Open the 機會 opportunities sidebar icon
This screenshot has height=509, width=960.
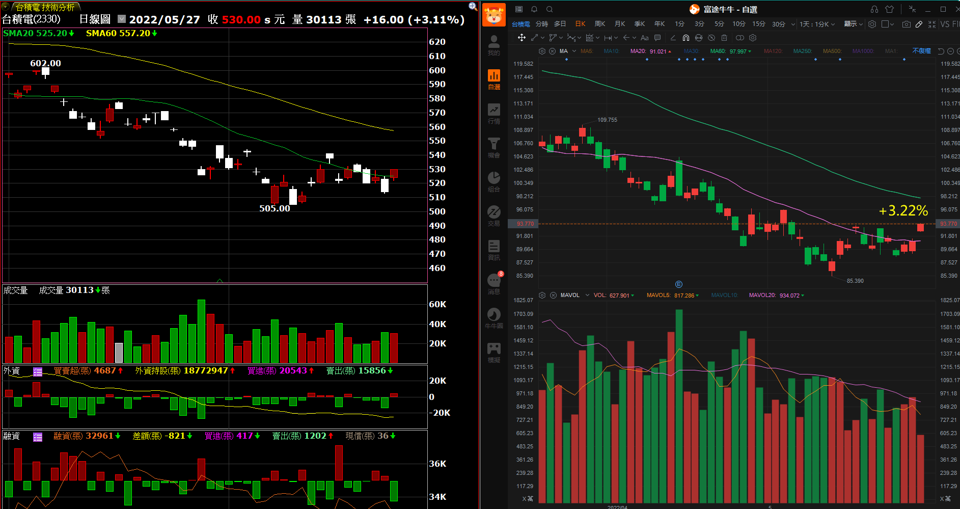[x=493, y=147]
